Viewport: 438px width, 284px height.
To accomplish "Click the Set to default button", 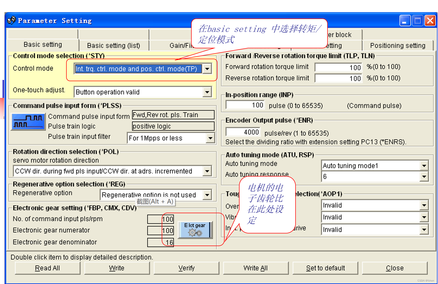I will click(x=325, y=268).
